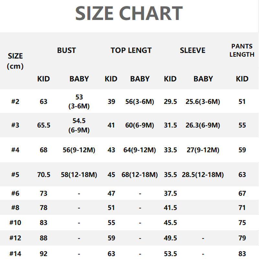
Task: Click the 25.6(3-6M) baby sleeve cell
Action: 203,101
